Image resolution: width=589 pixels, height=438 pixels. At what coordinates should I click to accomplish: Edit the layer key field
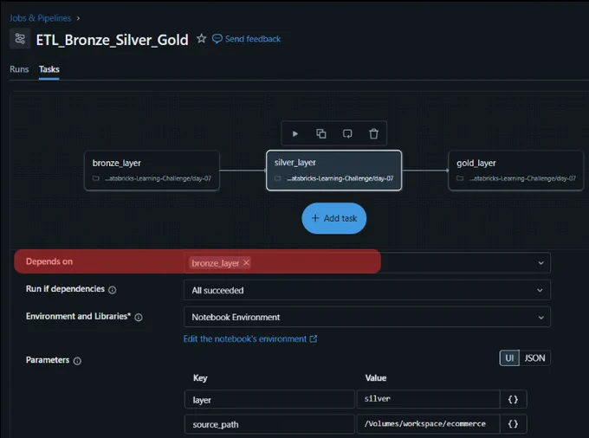(x=269, y=400)
